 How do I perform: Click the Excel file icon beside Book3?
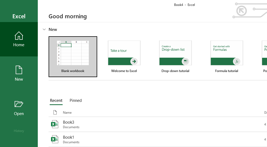[55, 124]
